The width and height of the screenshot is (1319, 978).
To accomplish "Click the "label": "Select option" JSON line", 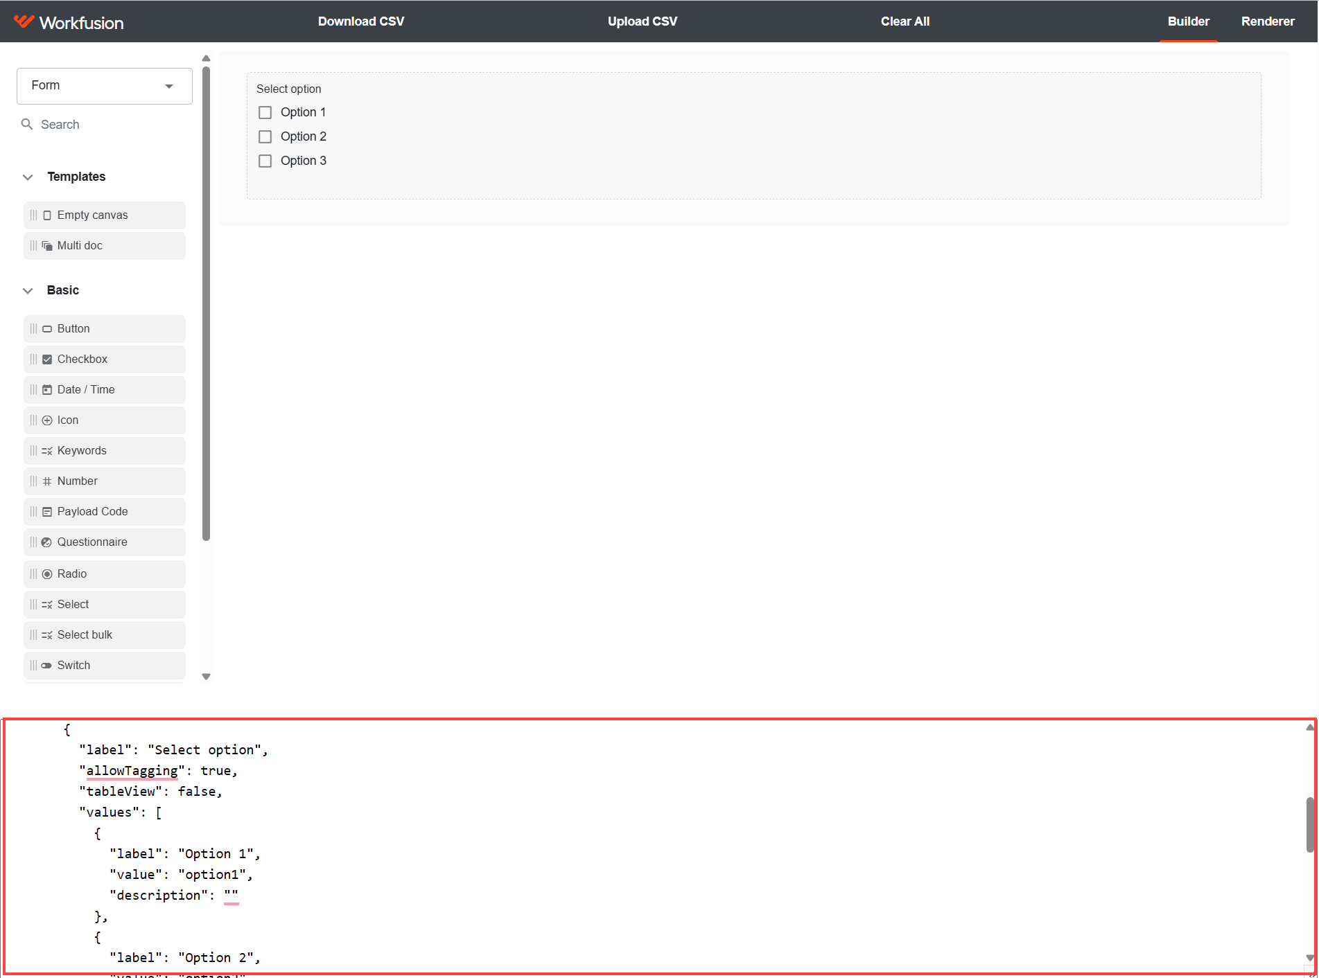I will coord(173,750).
